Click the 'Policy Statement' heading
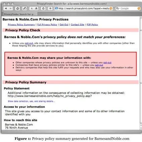The height and width of the screenshot is (142, 142). tap(17, 89)
